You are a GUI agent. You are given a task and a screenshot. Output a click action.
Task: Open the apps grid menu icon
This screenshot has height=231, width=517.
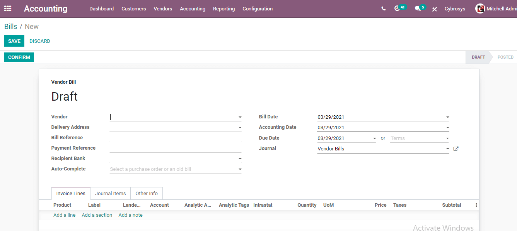[8, 8]
